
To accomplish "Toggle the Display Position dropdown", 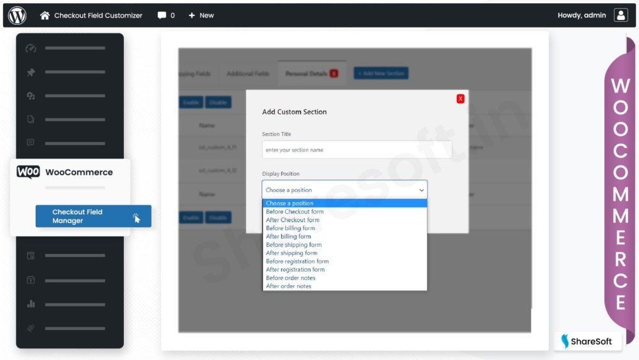I will (344, 190).
